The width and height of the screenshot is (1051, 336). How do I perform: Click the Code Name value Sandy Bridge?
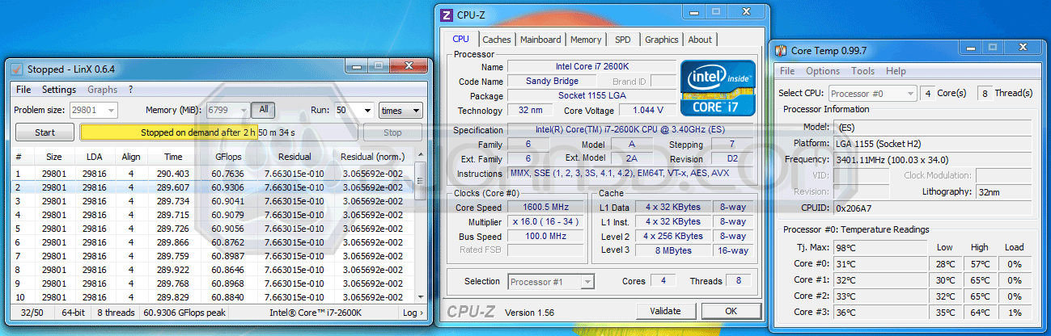[553, 82]
